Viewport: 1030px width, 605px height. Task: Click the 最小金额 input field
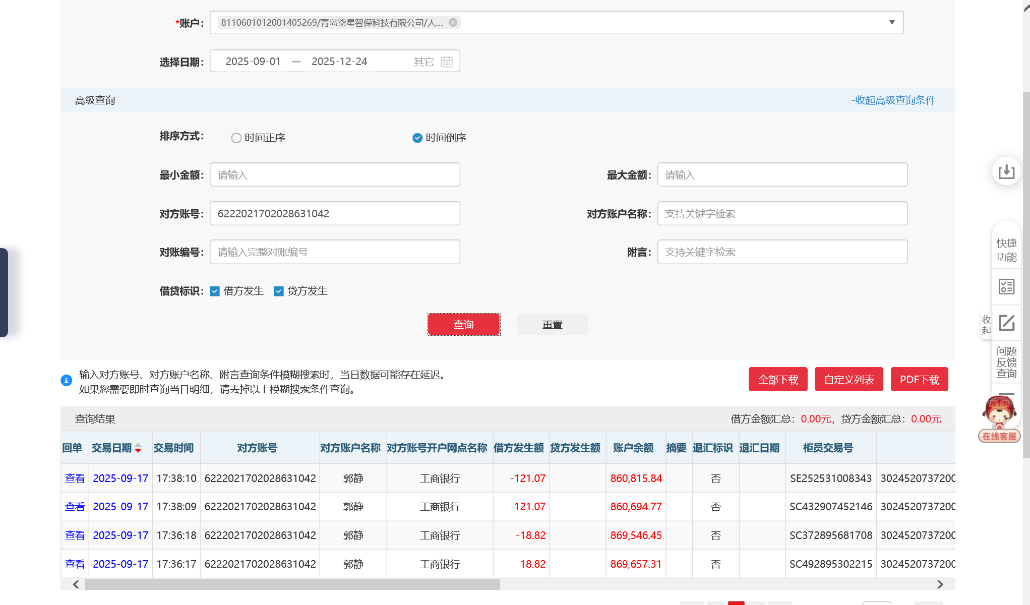pos(335,175)
